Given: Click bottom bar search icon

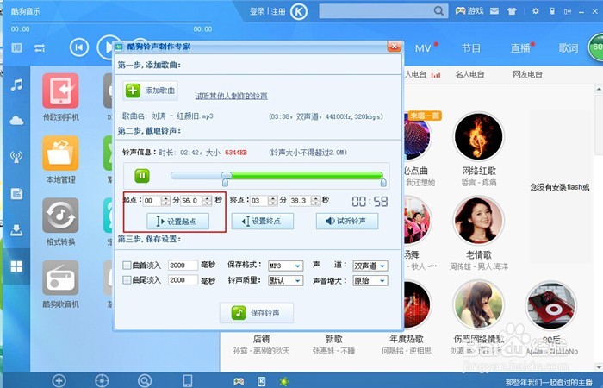Looking at the screenshot, I should [145, 381].
